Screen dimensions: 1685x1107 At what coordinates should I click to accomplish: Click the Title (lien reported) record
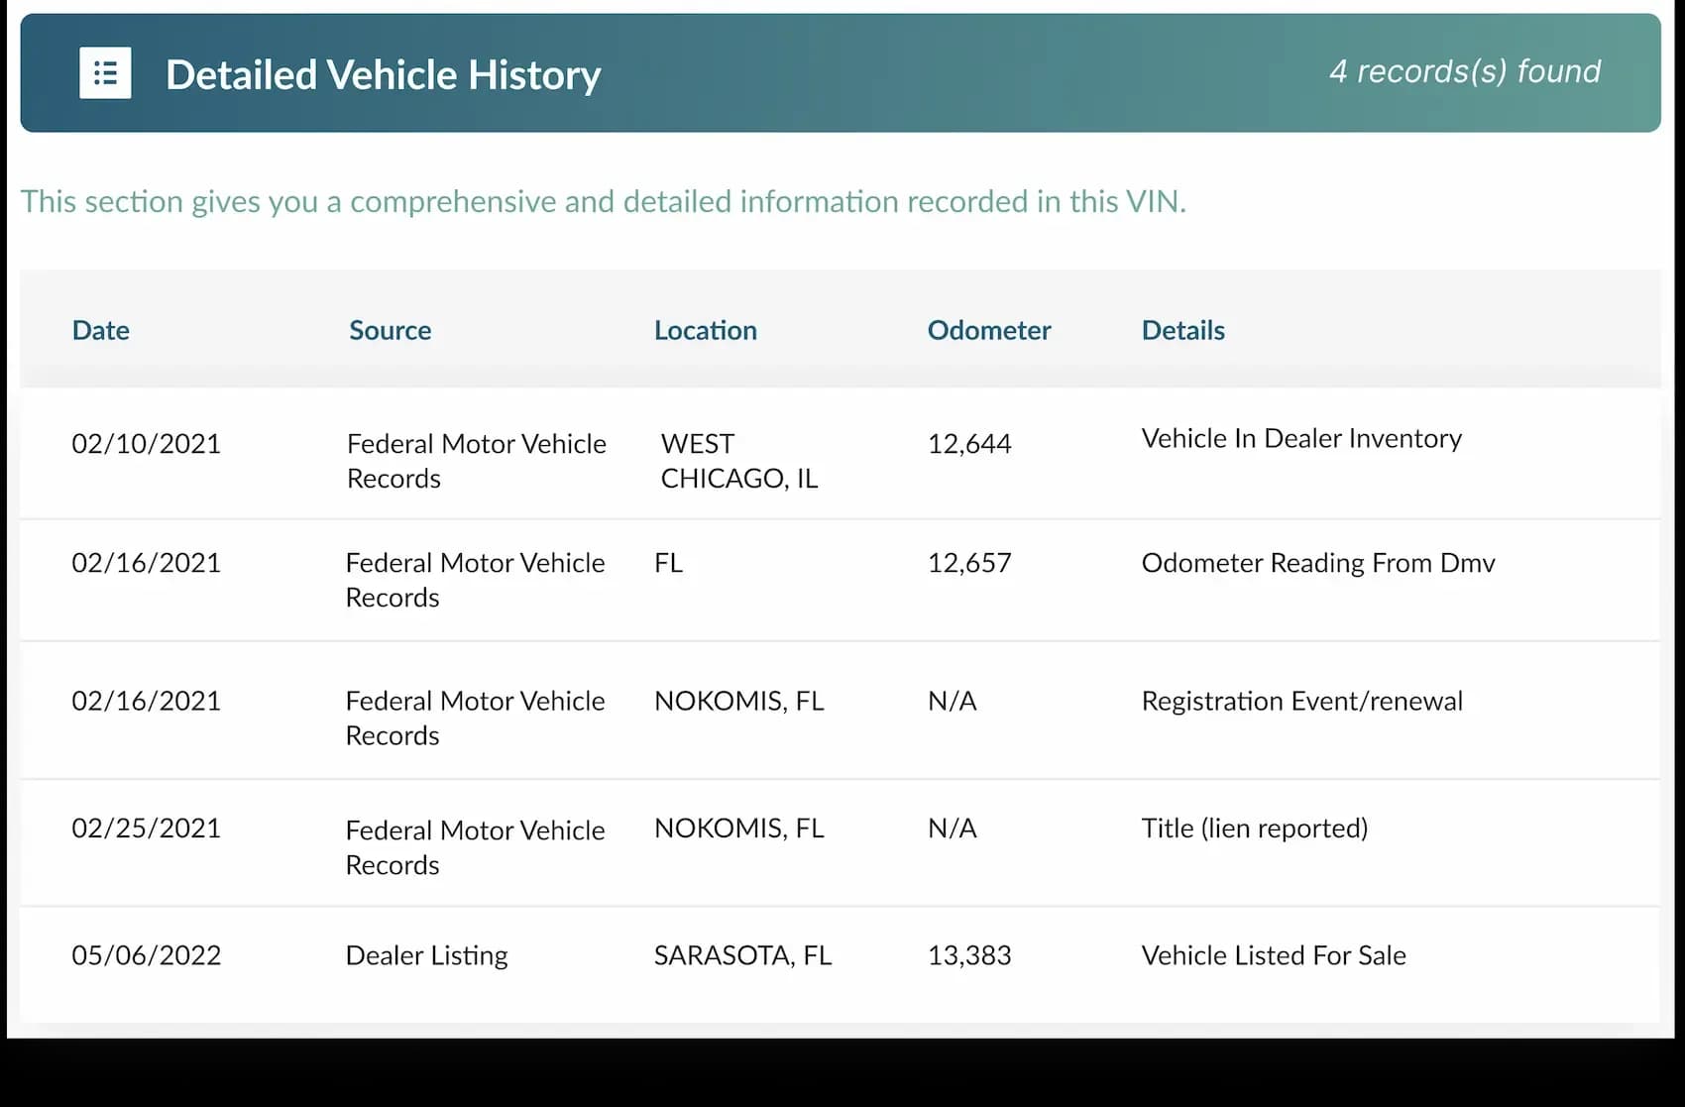1255,828
